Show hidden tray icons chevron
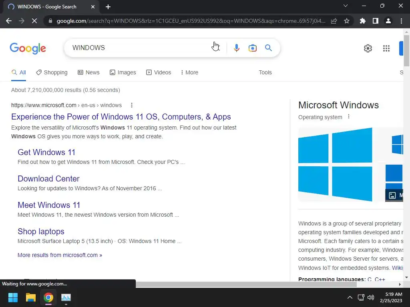 click(350, 297)
